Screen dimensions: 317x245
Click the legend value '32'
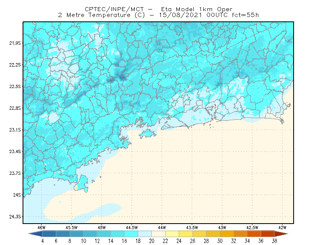(x=233, y=241)
